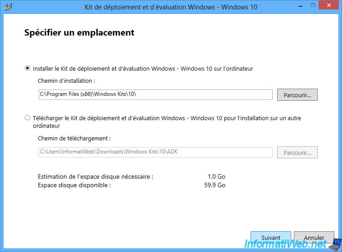342x252 pixels.
Task: Cancel setup with the Annuler button
Action: click(314, 238)
